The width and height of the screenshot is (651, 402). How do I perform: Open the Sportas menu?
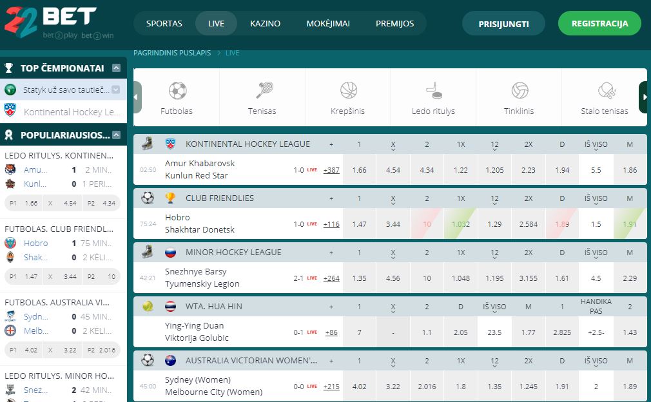164,23
